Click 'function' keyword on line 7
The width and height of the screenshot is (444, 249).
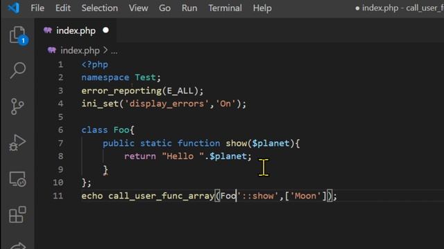(x=199, y=143)
